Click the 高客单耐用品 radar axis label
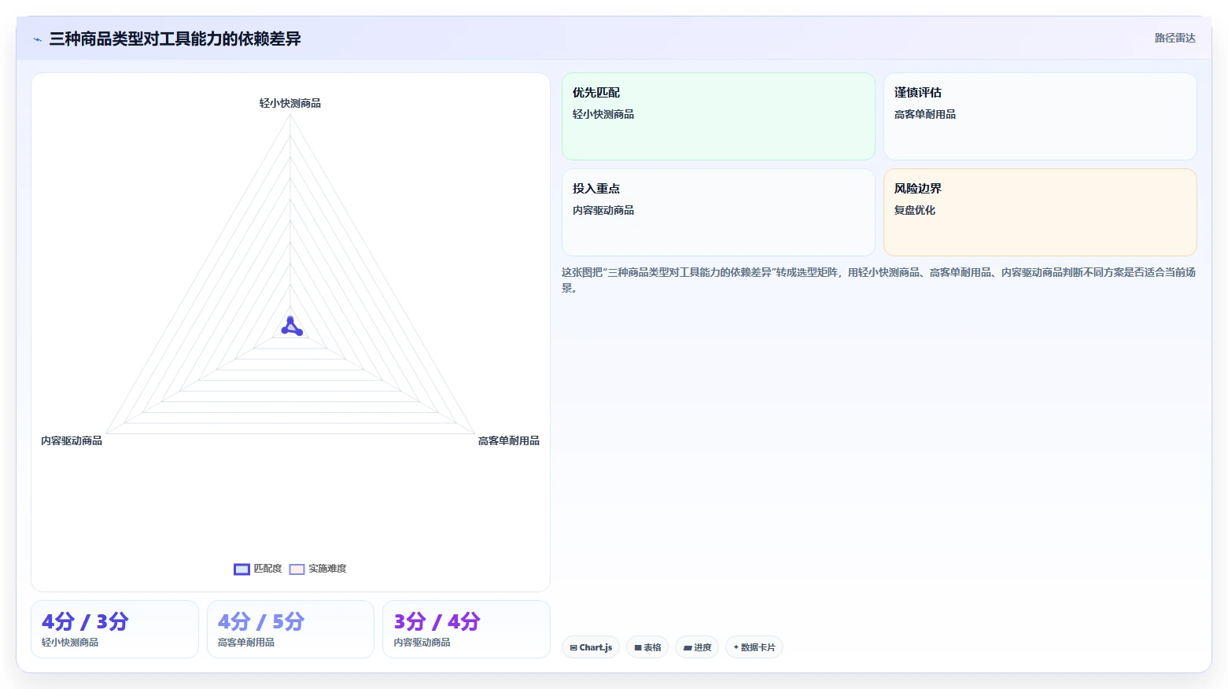The height and width of the screenshot is (689, 1228). [x=509, y=441]
